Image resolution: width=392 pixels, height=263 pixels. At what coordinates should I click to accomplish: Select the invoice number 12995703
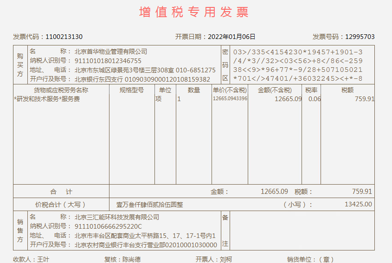tap(360, 37)
